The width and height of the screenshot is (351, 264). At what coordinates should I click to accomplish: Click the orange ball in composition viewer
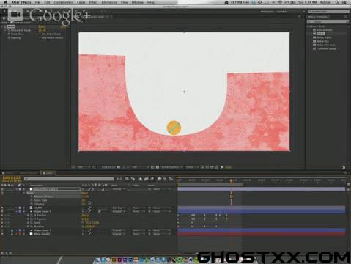coord(174,128)
